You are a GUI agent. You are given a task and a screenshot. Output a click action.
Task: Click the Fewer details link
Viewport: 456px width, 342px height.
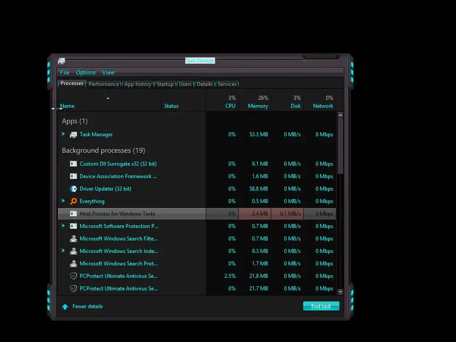(x=88, y=306)
